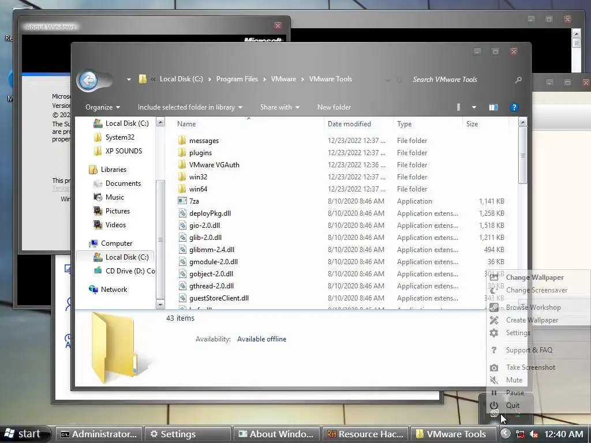591x443 pixels.
Task: Click the Browse Workshop Steam icon
Action: (494, 307)
